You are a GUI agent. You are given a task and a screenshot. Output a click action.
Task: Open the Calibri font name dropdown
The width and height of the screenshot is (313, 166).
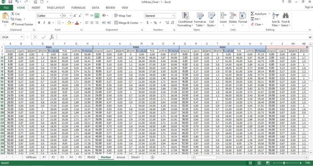click(60, 16)
